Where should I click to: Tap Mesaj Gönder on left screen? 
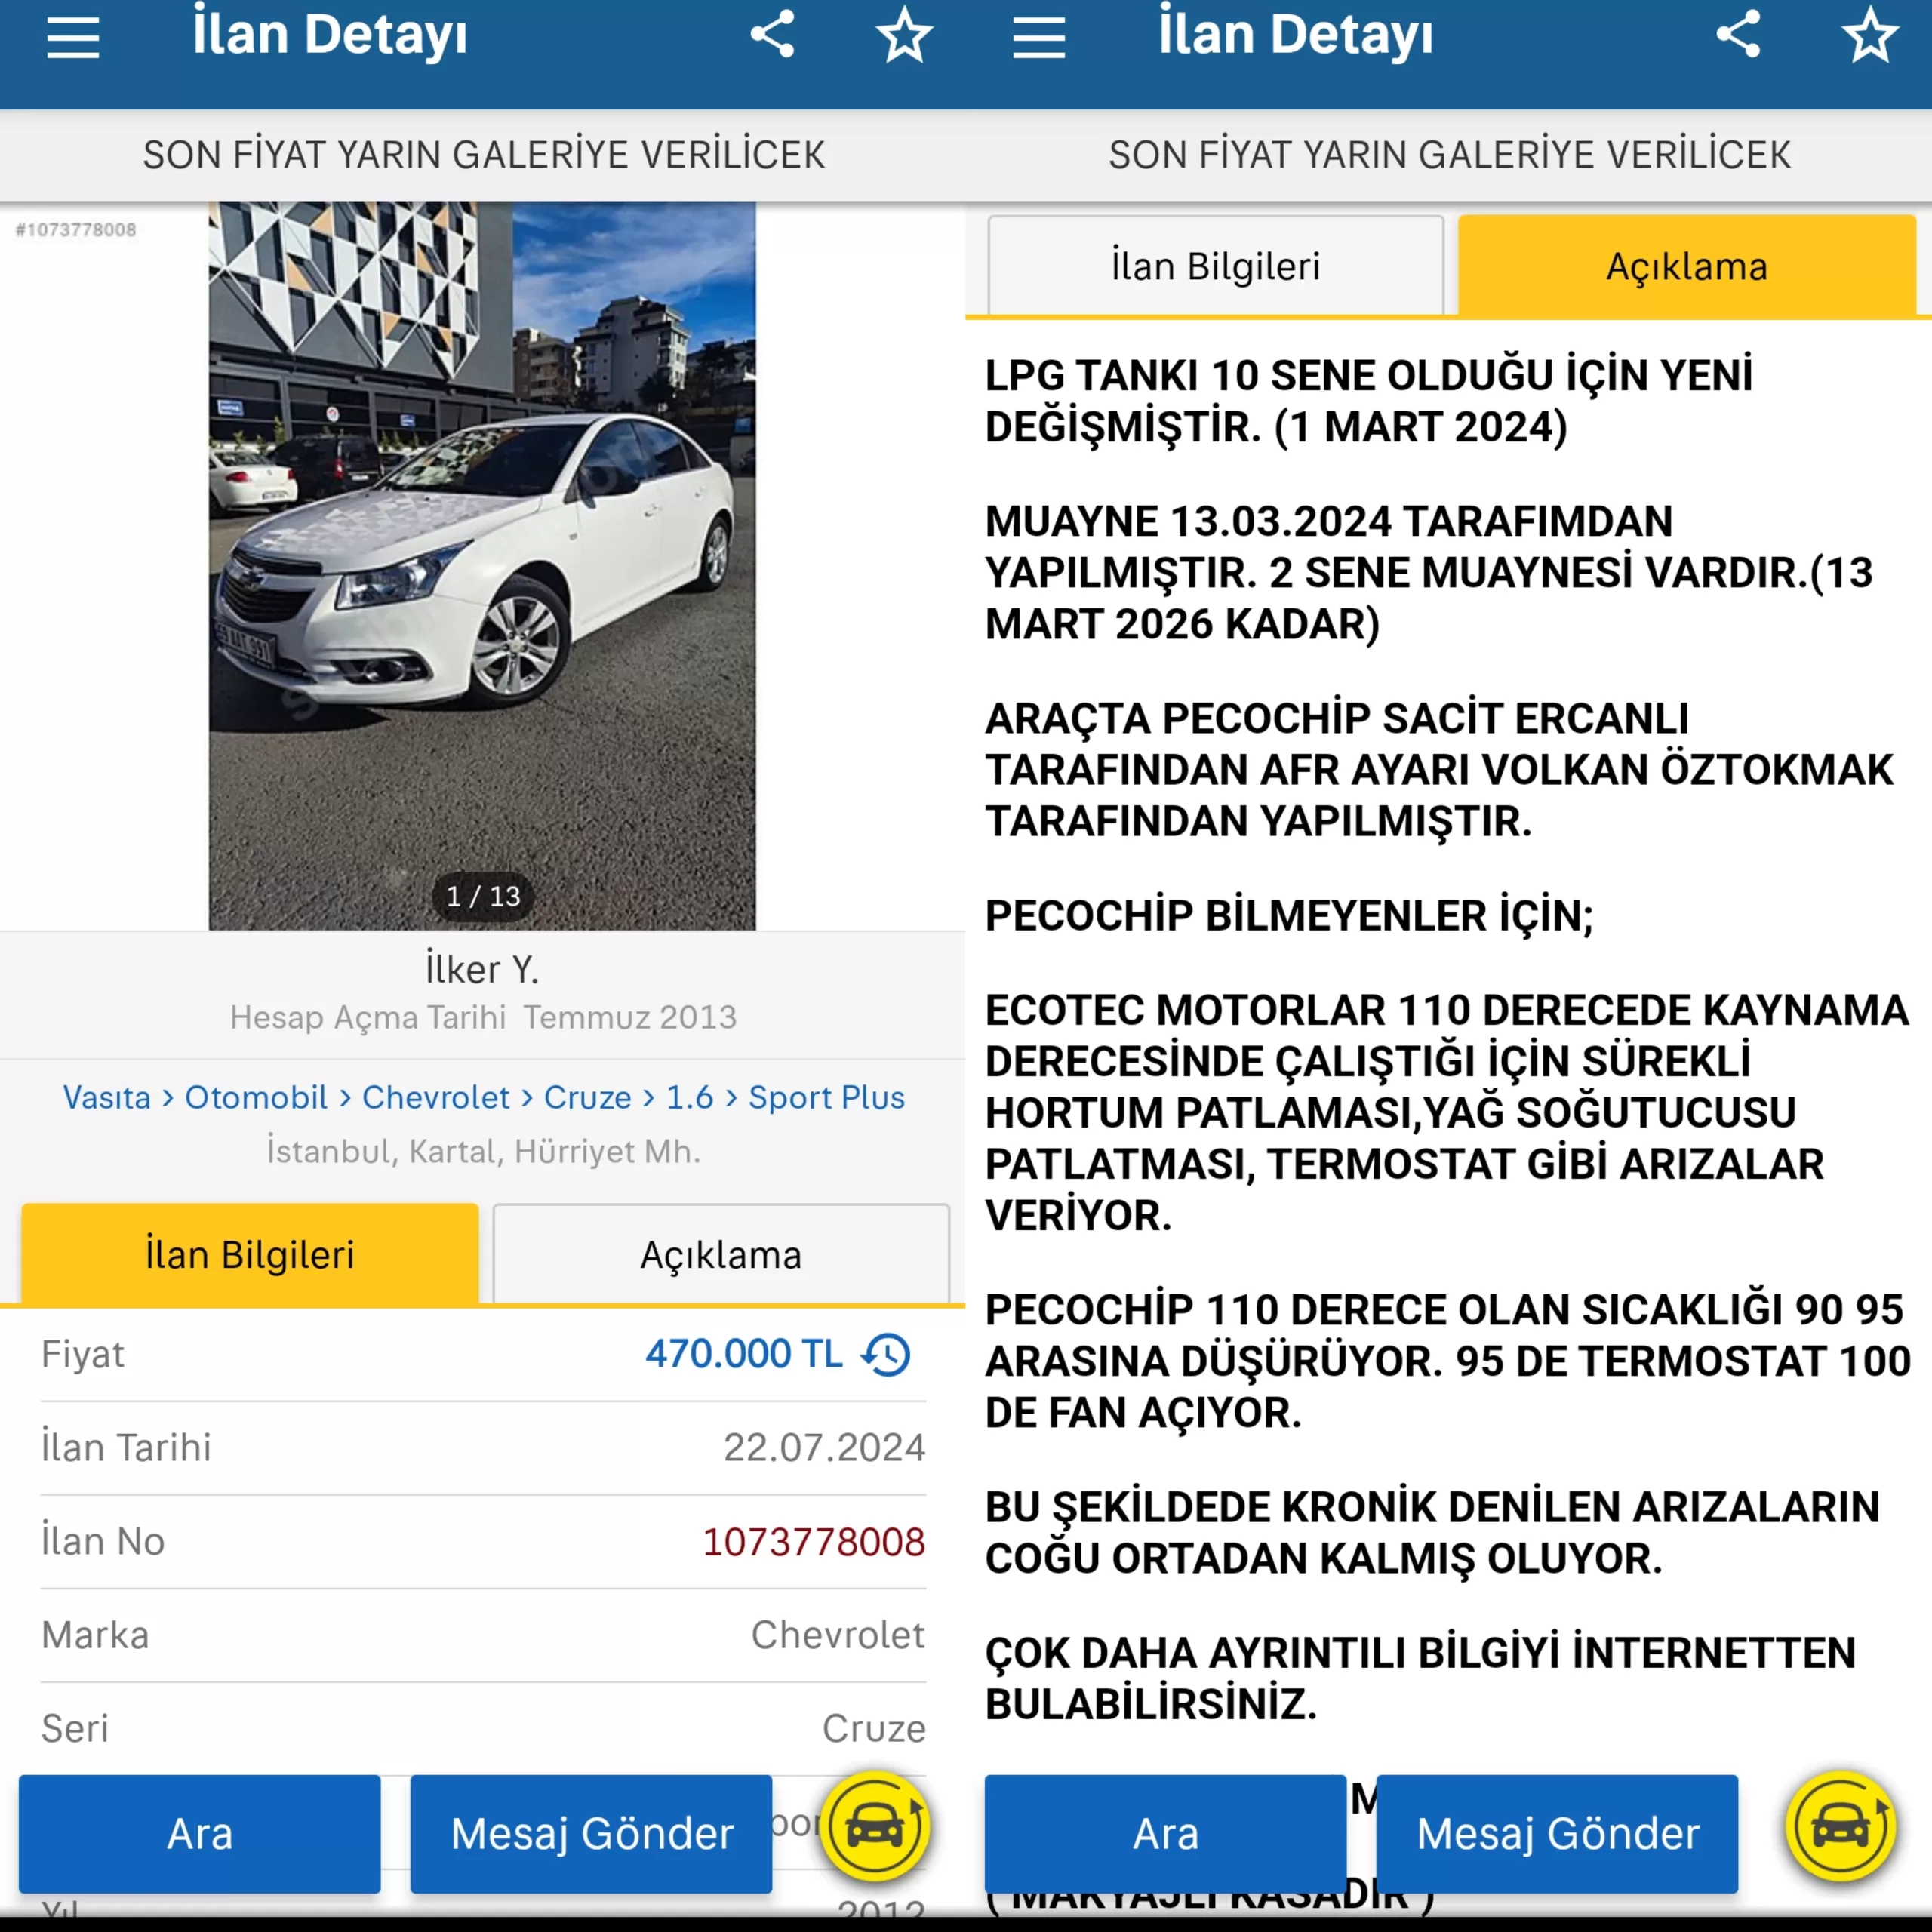[x=591, y=1834]
